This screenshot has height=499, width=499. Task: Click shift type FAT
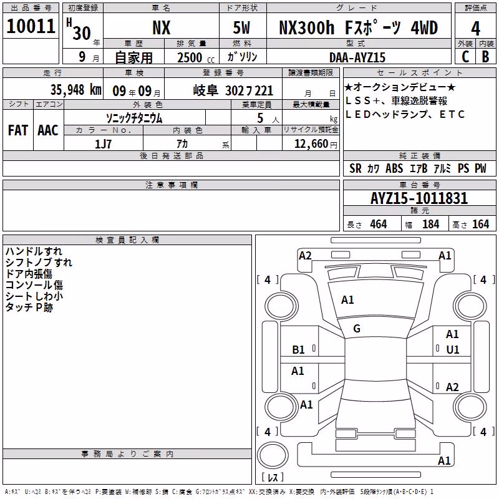(18, 130)
